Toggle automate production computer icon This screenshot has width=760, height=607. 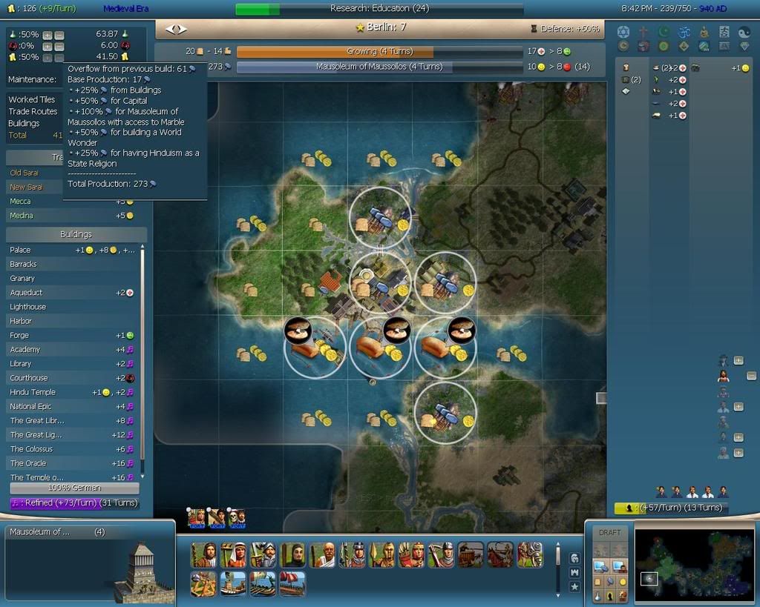601,565
